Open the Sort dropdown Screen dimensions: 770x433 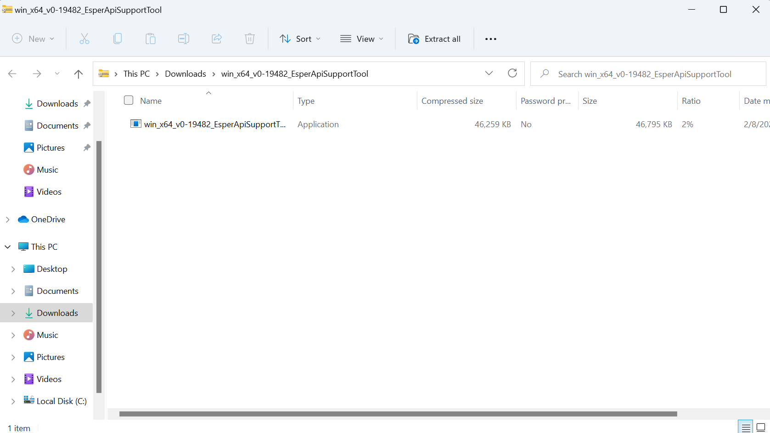[x=300, y=39]
